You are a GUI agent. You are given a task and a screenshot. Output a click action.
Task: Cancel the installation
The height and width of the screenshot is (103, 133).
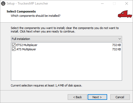[x=120, y=97]
